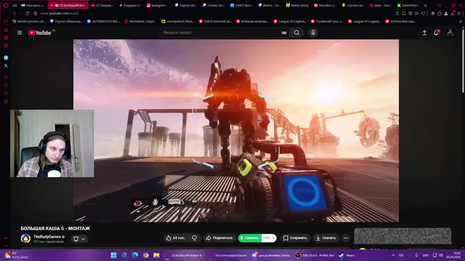The height and width of the screenshot is (261, 465).
Task: Open the Windows Start button
Action: coord(114,255)
